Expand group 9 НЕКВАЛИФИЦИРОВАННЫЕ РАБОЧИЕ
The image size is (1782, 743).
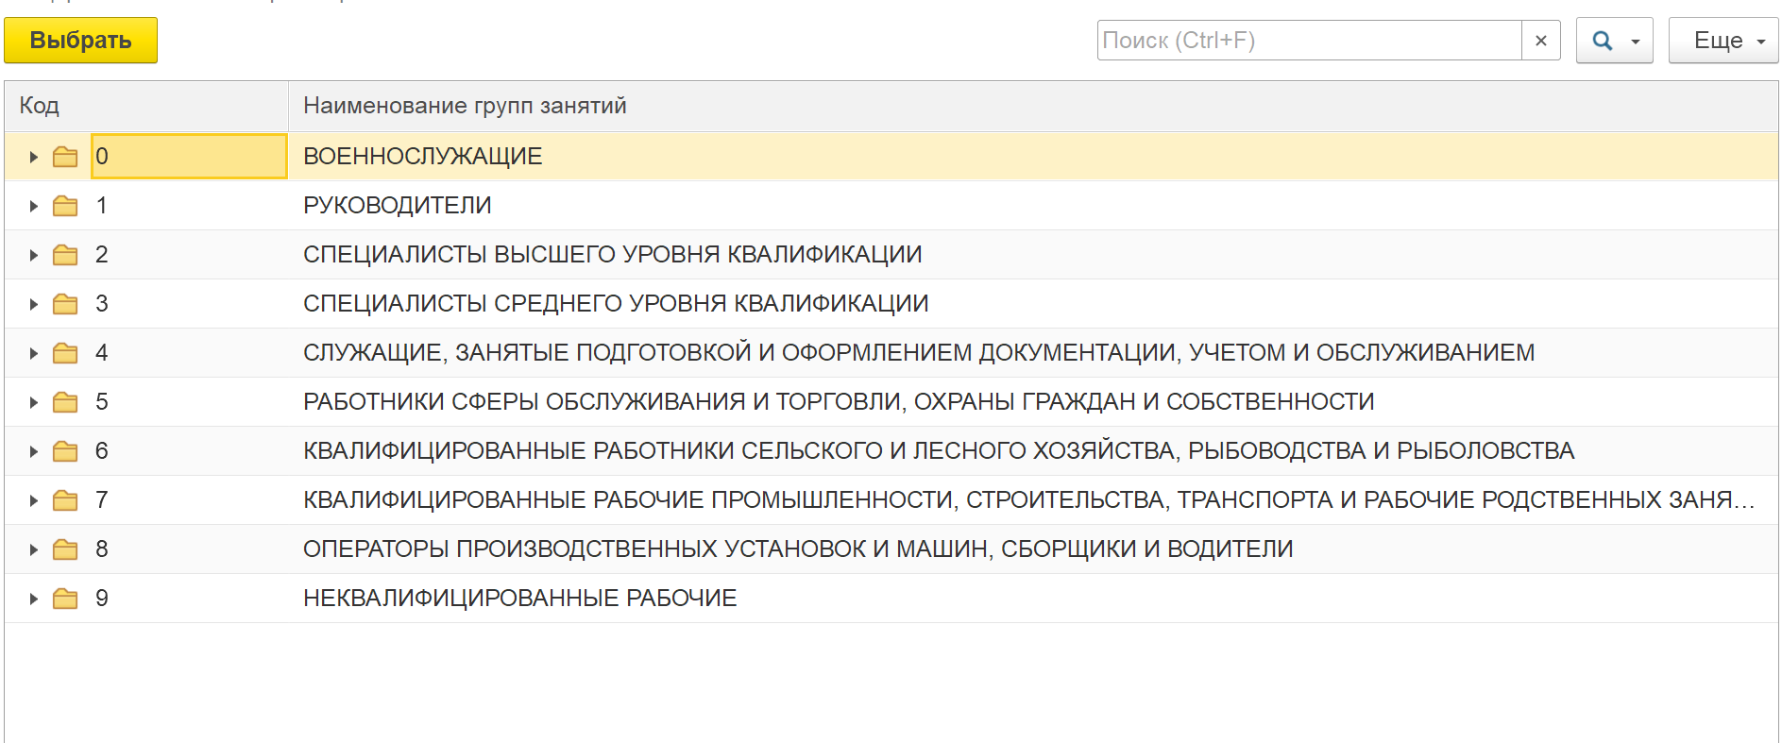(x=33, y=599)
